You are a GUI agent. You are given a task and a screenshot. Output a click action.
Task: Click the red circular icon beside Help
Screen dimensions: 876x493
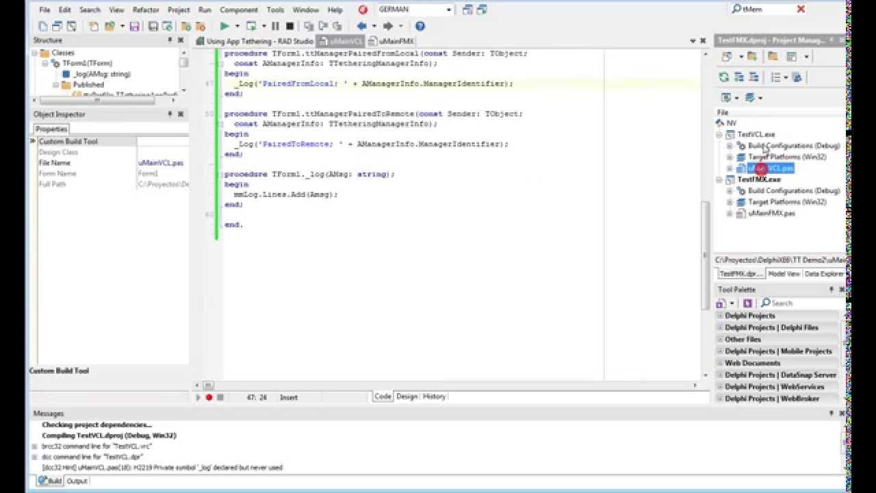[x=363, y=10]
